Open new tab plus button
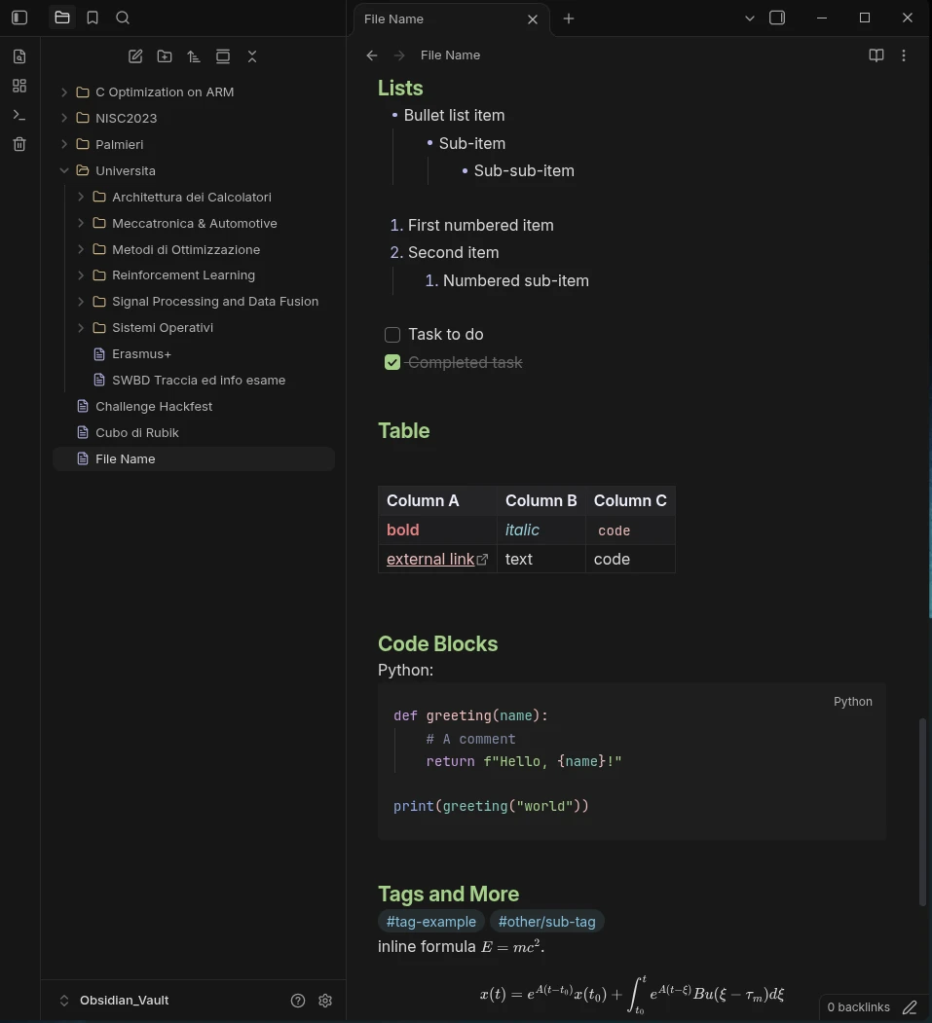Image resolution: width=932 pixels, height=1023 pixels. [569, 18]
